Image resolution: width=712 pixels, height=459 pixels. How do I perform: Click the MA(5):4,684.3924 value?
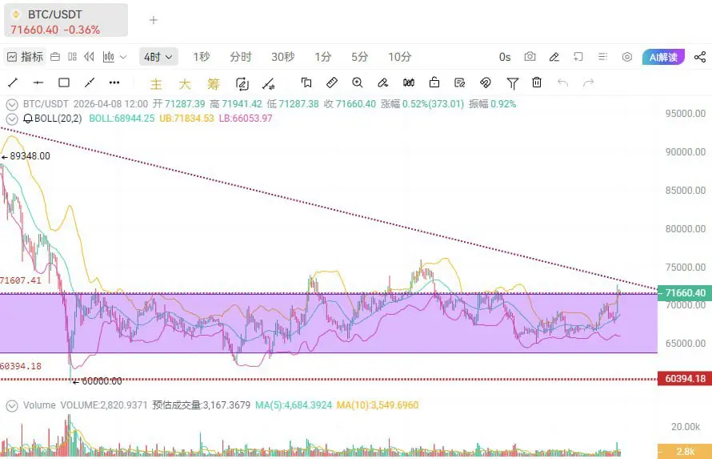[294, 405]
